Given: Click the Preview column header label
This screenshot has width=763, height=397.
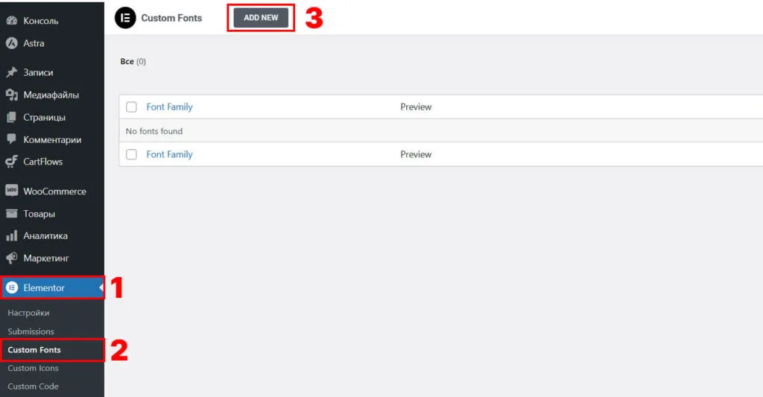Looking at the screenshot, I should (416, 107).
